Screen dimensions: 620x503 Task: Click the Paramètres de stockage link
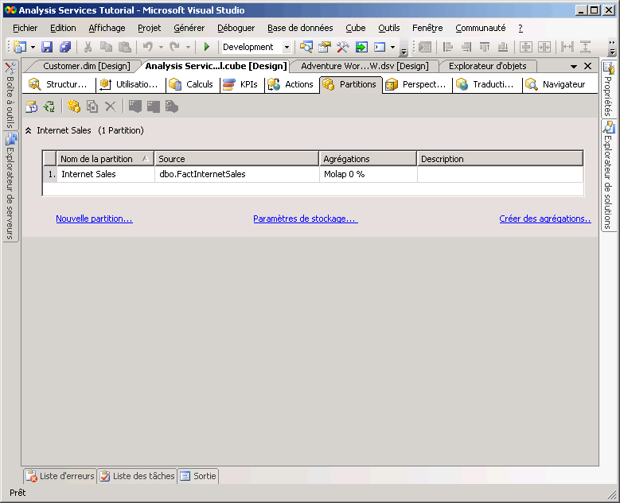click(x=306, y=219)
